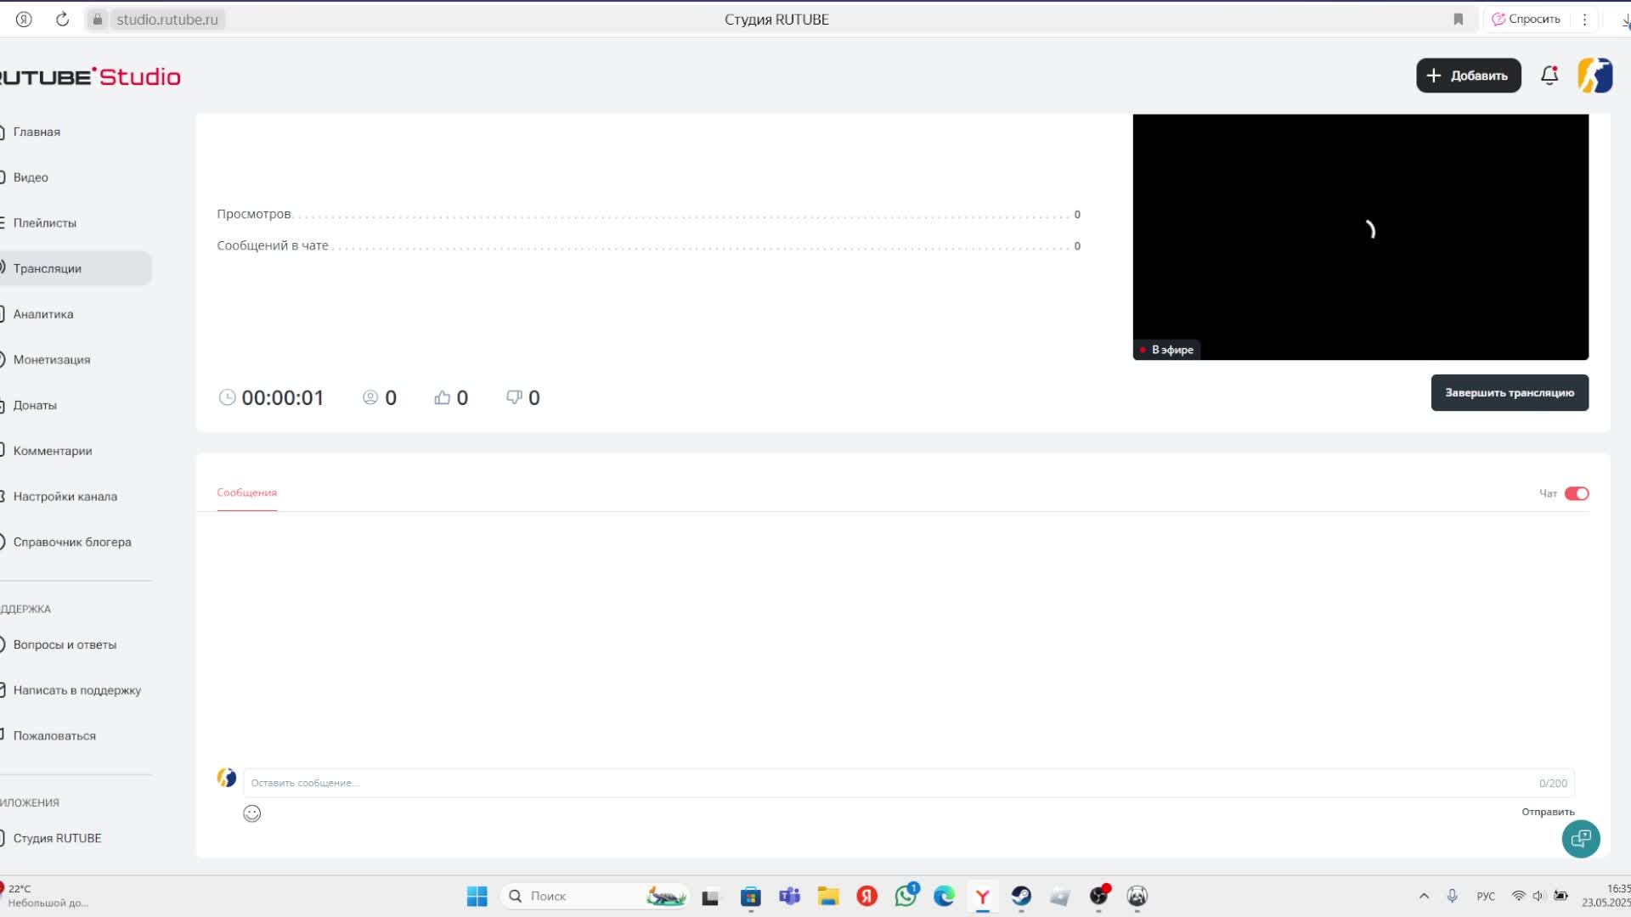Open OBS Studio from taskbar
The image size is (1631, 917).
click(x=1099, y=896)
